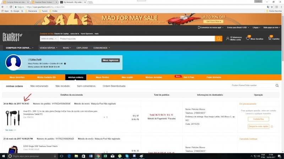
Task: Open the shopping cart (Carrinho)
Action: click(271, 37)
